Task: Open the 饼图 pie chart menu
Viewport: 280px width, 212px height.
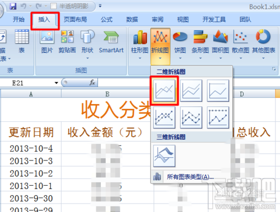Action: point(180,44)
